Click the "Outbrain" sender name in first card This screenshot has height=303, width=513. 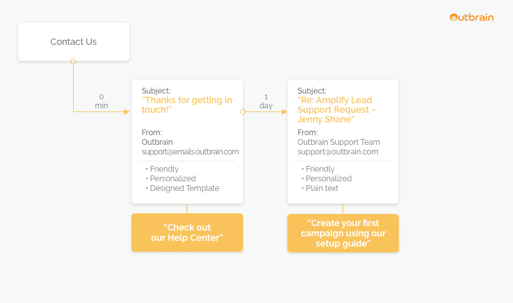pos(157,142)
